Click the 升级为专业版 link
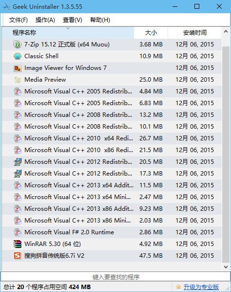 (x=201, y=287)
